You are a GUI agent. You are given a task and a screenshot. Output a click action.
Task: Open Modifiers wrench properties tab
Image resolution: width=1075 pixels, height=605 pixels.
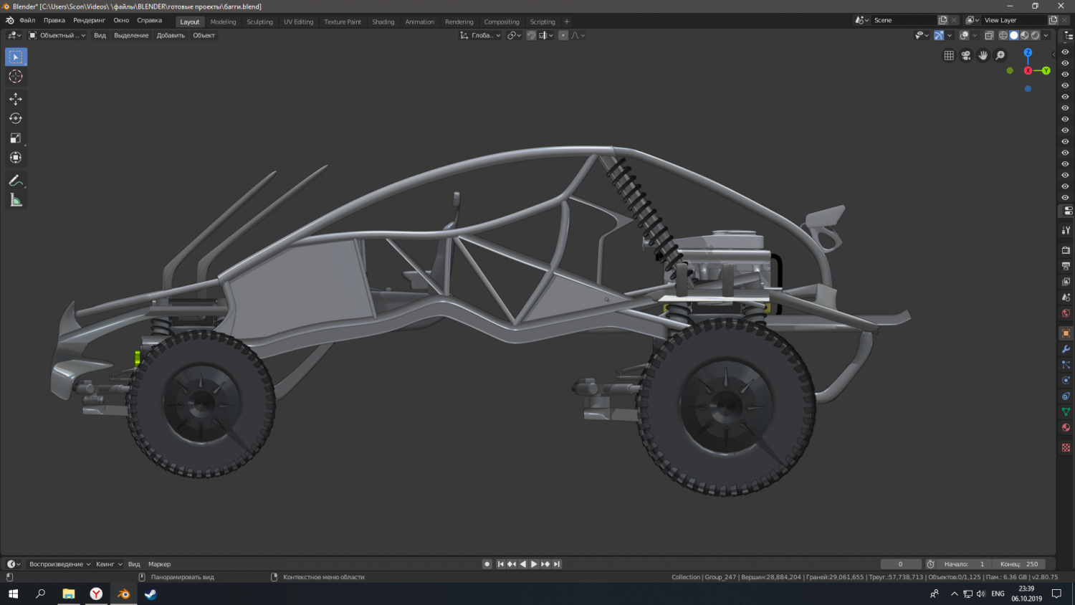pos(1066,349)
